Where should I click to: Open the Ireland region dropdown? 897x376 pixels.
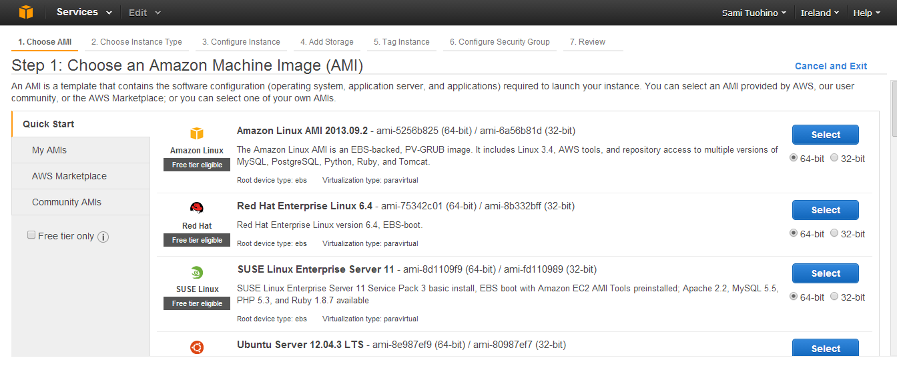point(820,13)
